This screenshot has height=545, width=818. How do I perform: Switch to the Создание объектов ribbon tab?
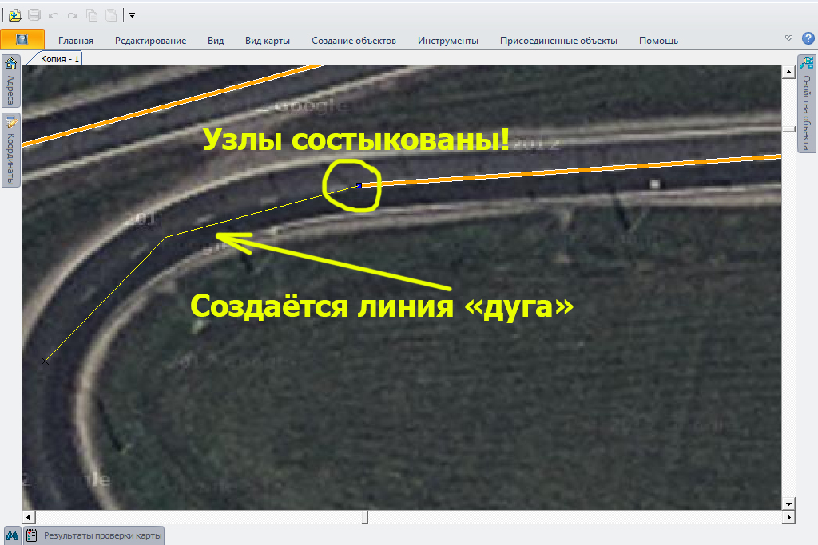pos(353,41)
